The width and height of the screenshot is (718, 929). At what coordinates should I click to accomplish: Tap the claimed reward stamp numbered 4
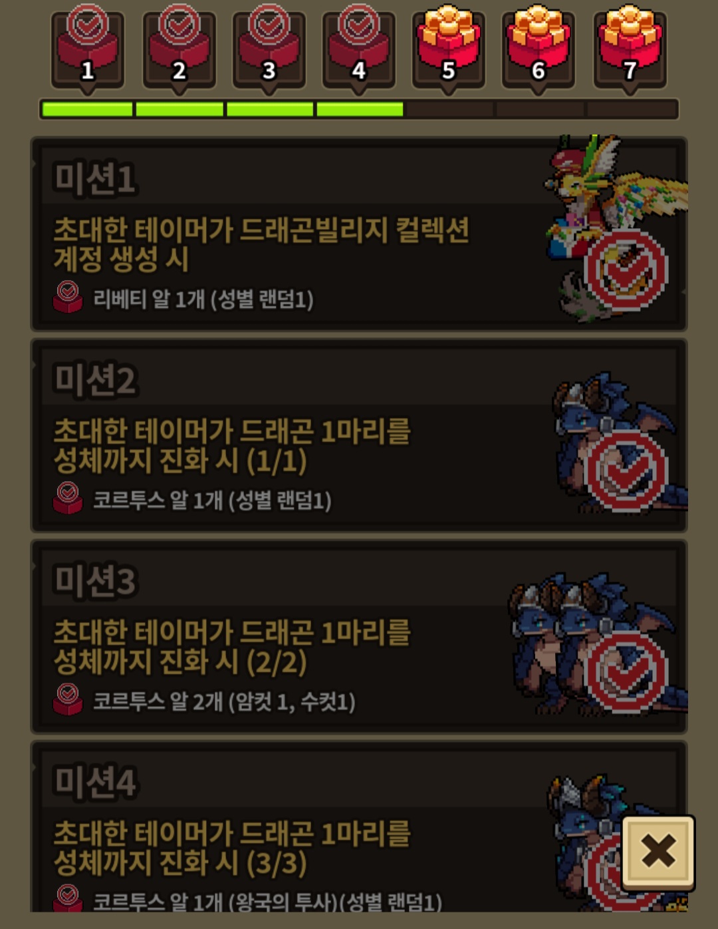tap(358, 47)
